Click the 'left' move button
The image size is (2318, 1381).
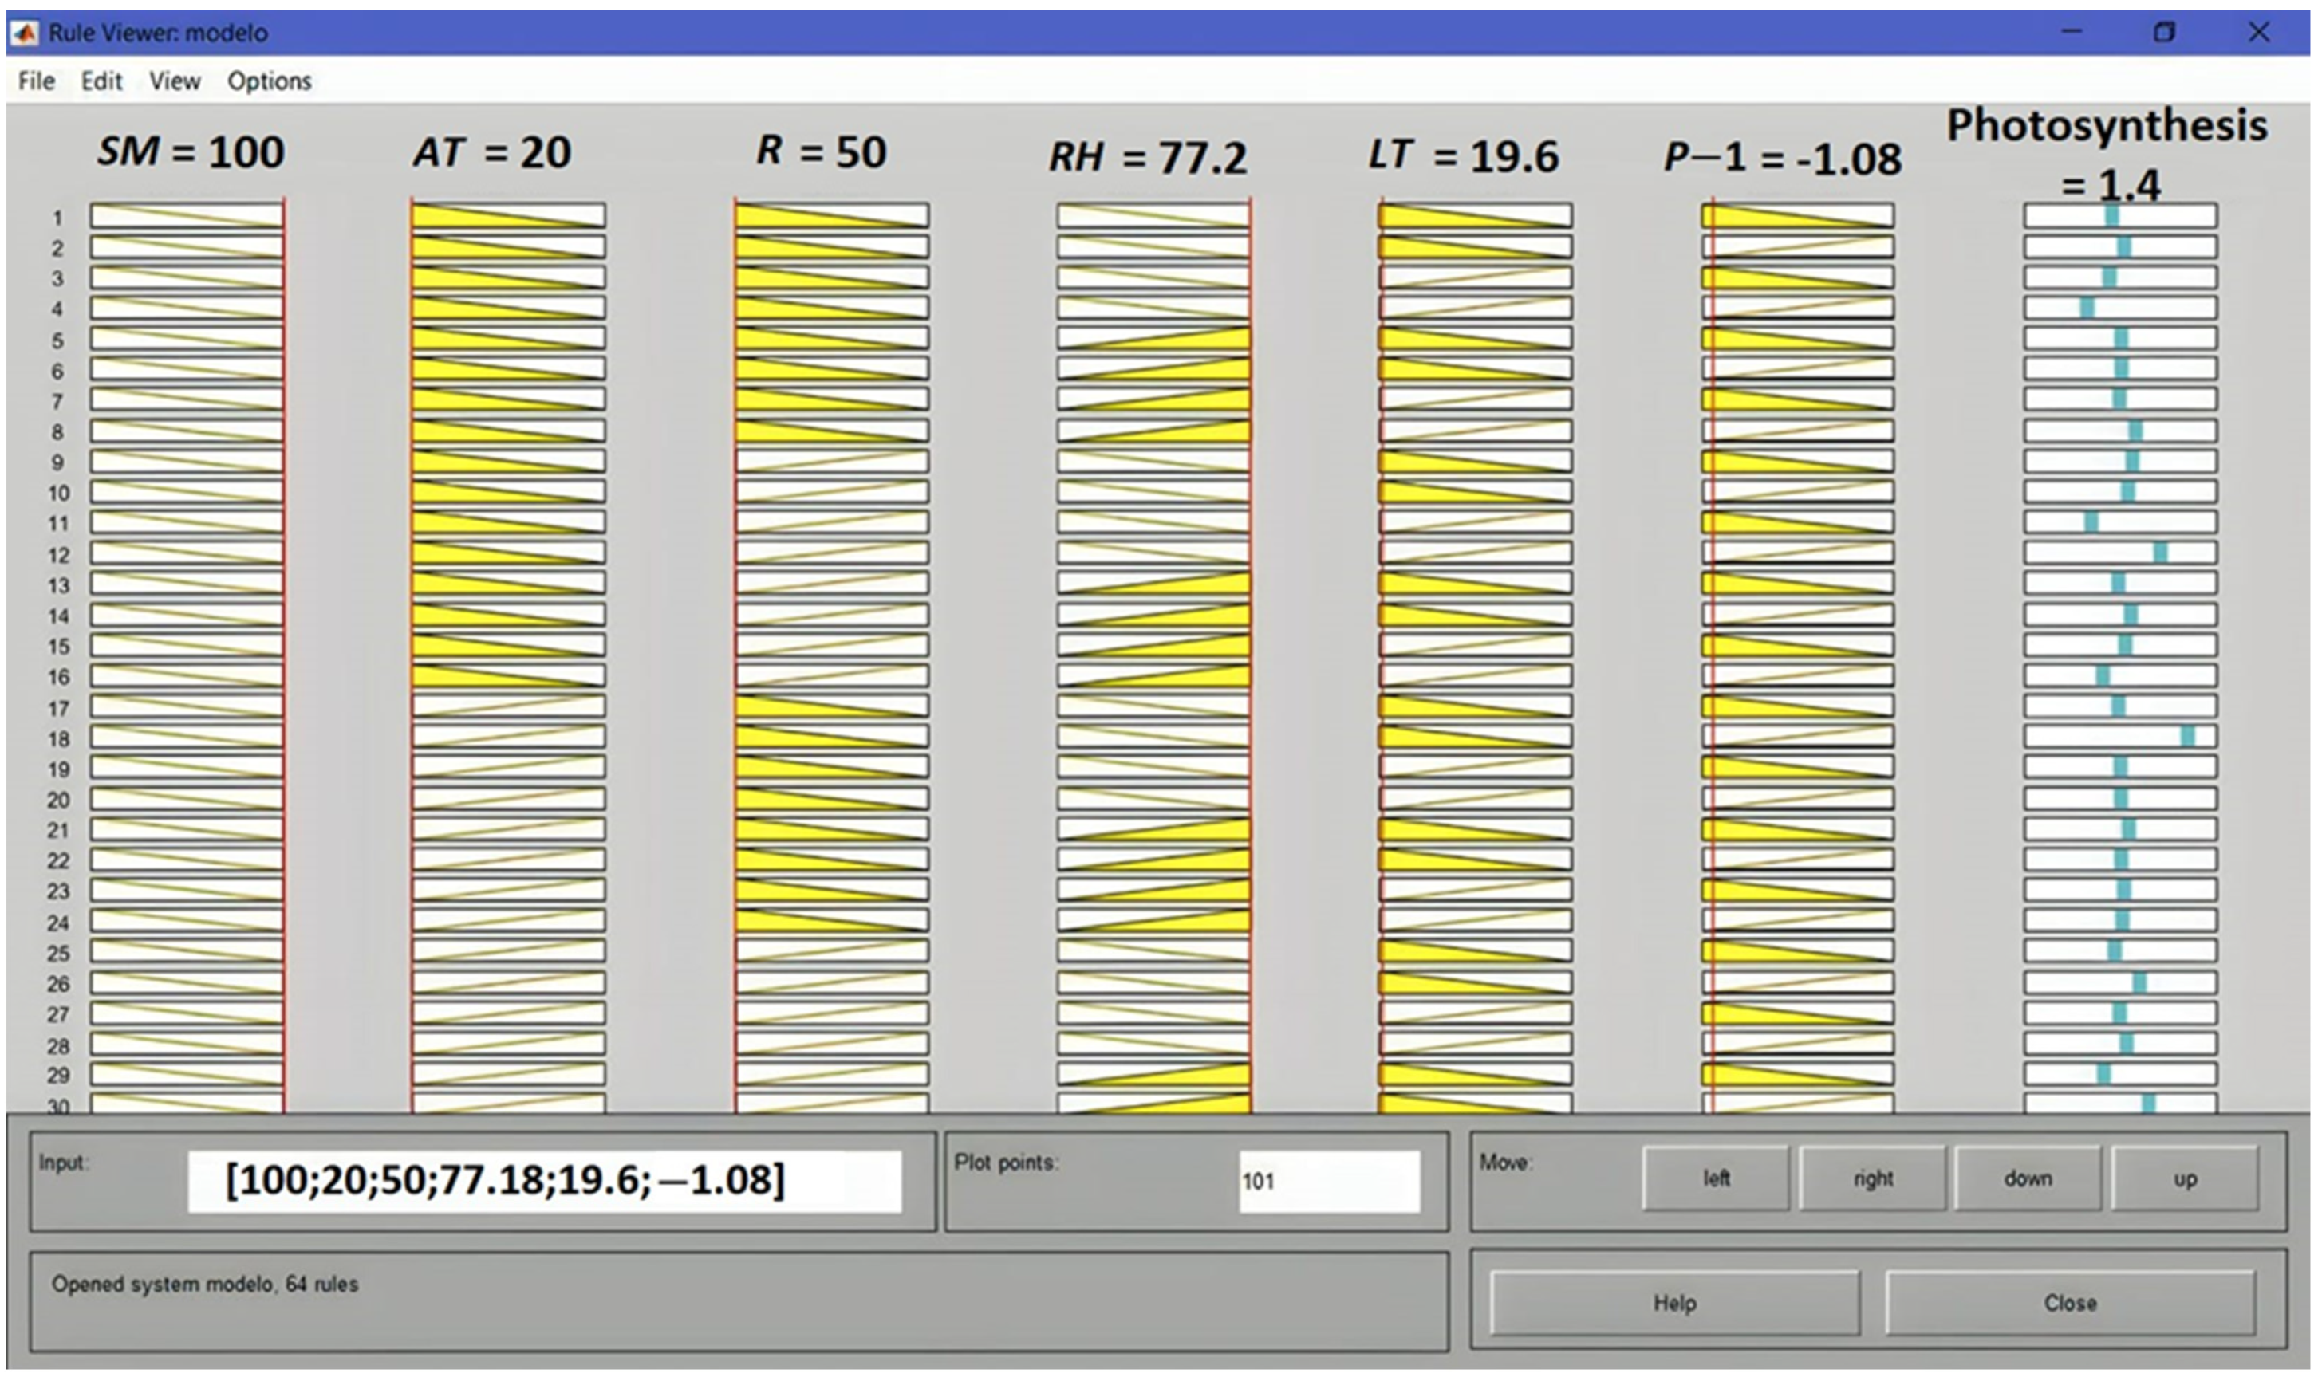[1715, 1179]
